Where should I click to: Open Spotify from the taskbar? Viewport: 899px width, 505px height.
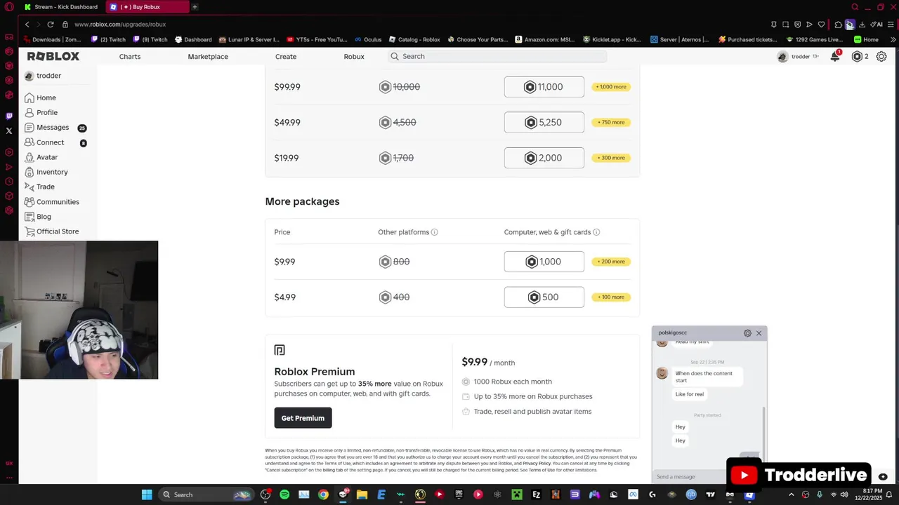[284, 494]
